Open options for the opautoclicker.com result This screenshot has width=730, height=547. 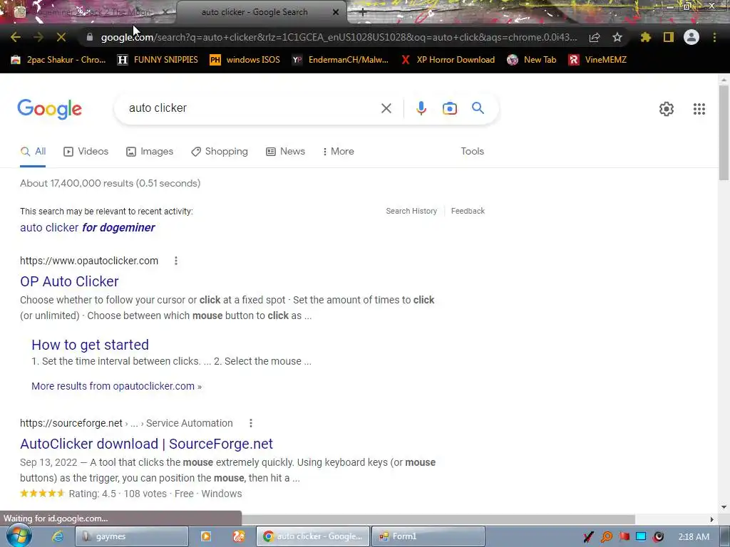[176, 261]
